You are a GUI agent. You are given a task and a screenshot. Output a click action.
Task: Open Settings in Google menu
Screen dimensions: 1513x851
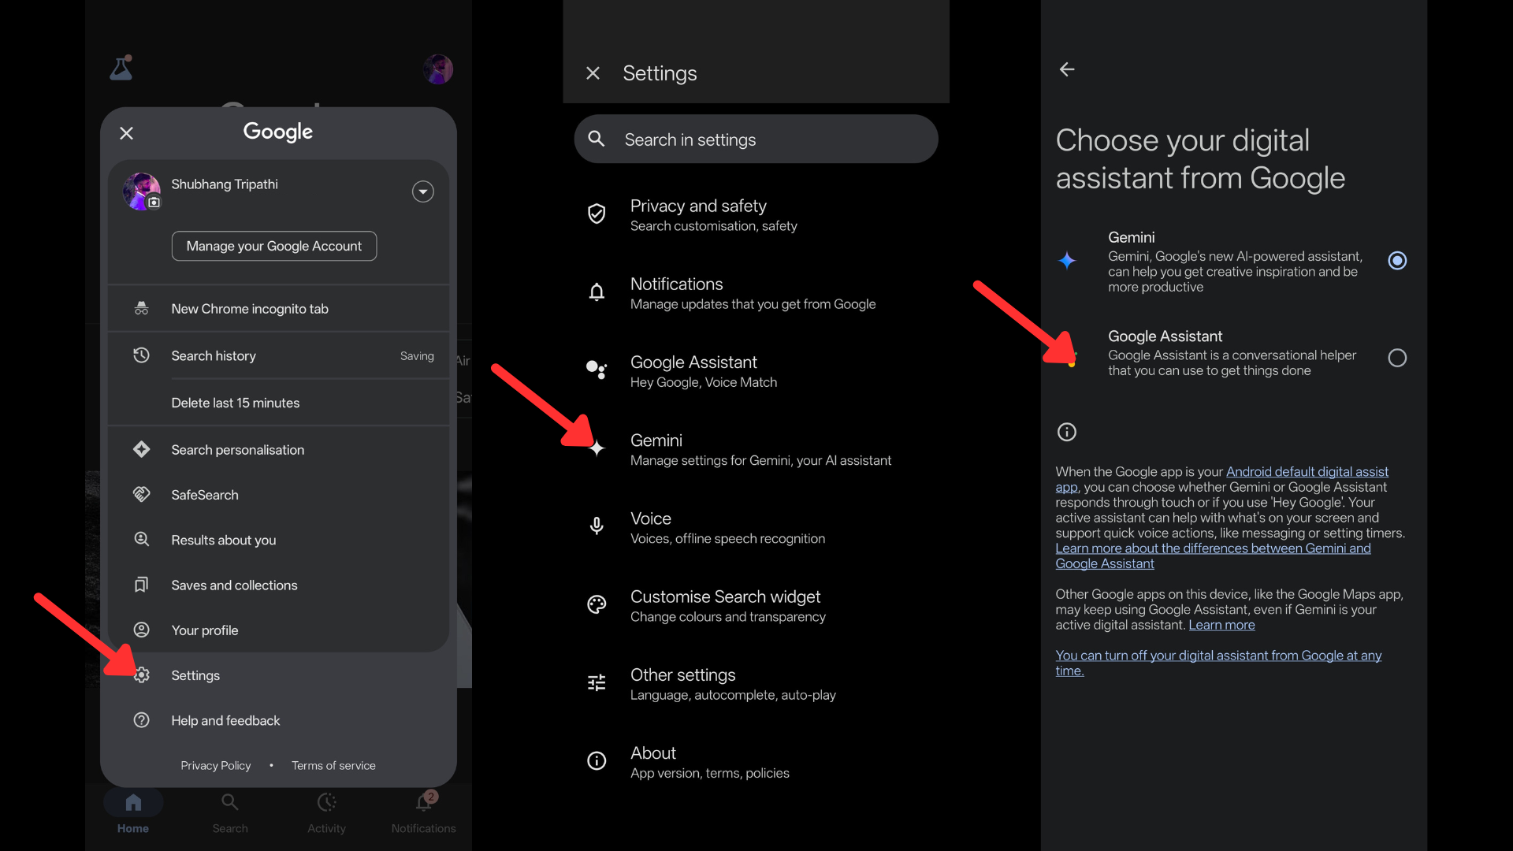(278, 675)
